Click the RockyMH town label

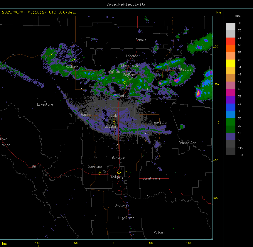click(72, 67)
